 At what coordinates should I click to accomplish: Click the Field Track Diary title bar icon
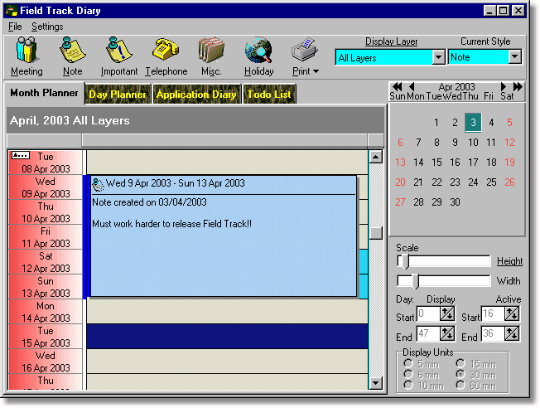tap(12, 10)
